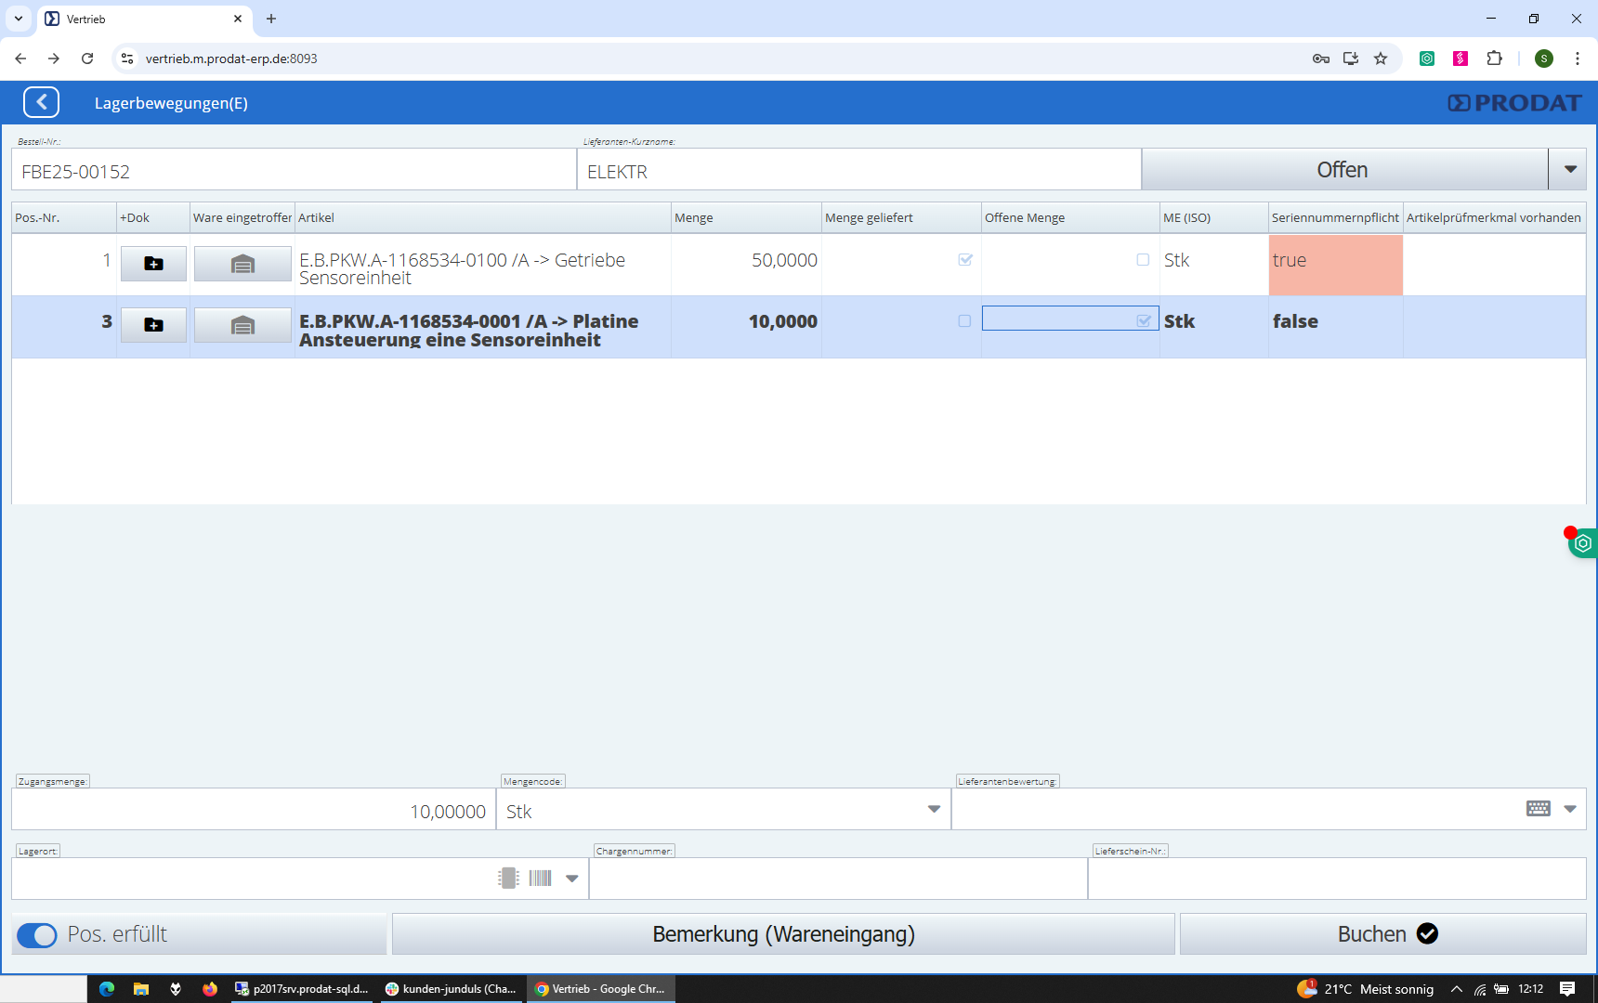Add document for position 1

(x=153, y=264)
